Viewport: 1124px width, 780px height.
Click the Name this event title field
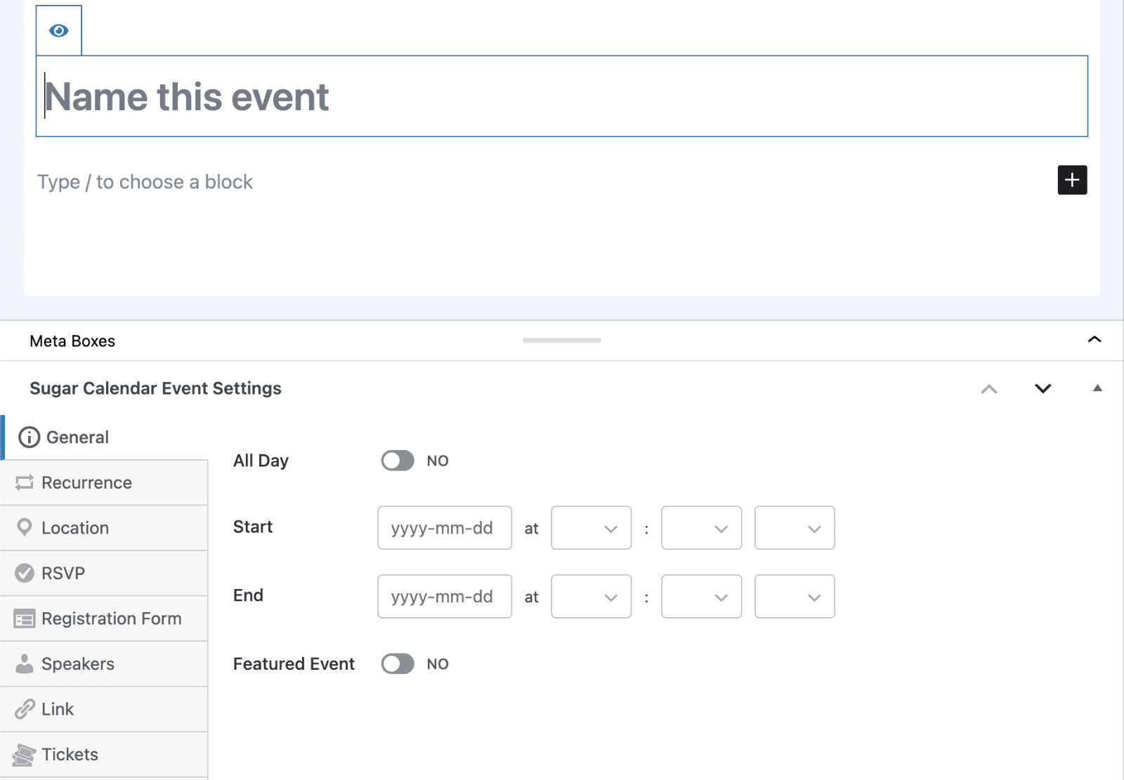click(x=562, y=96)
